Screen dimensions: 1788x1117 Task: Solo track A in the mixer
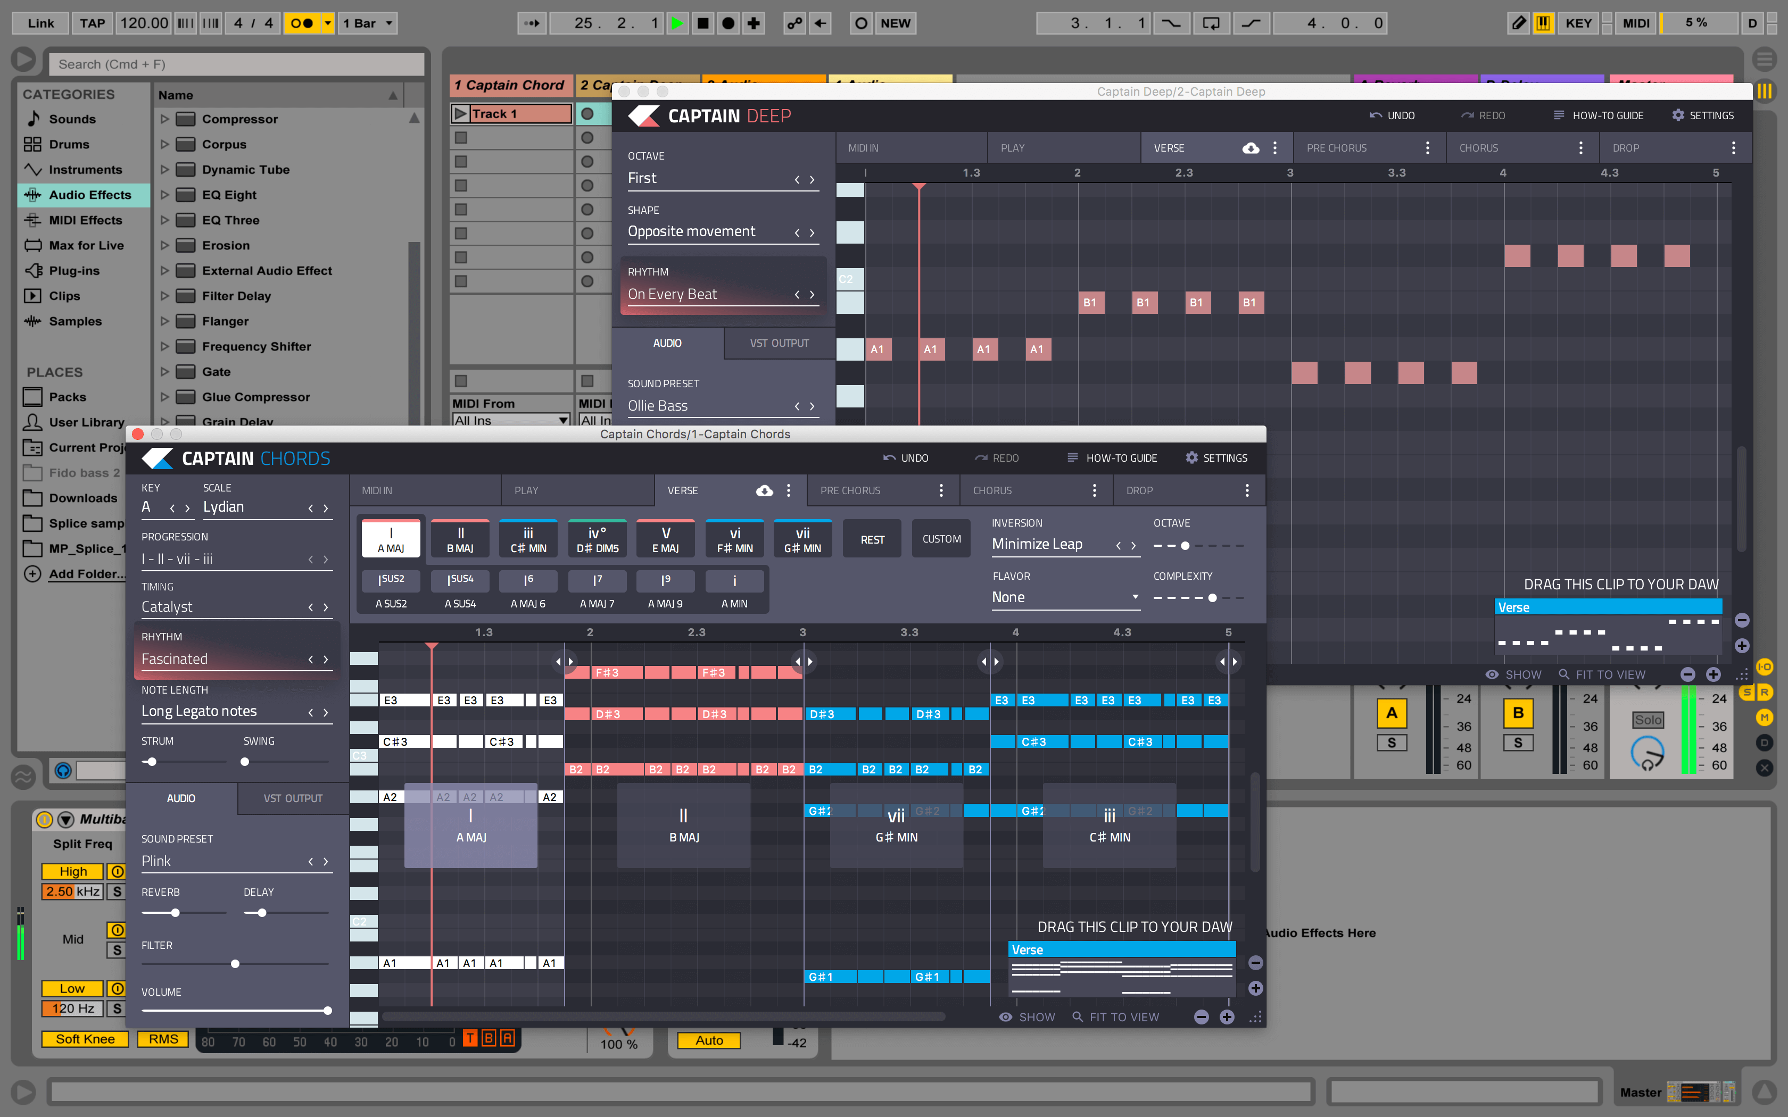point(1391,743)
